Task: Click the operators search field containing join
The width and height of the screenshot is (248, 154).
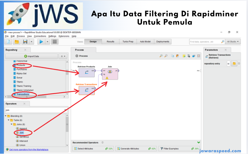Action: point(35,110)
